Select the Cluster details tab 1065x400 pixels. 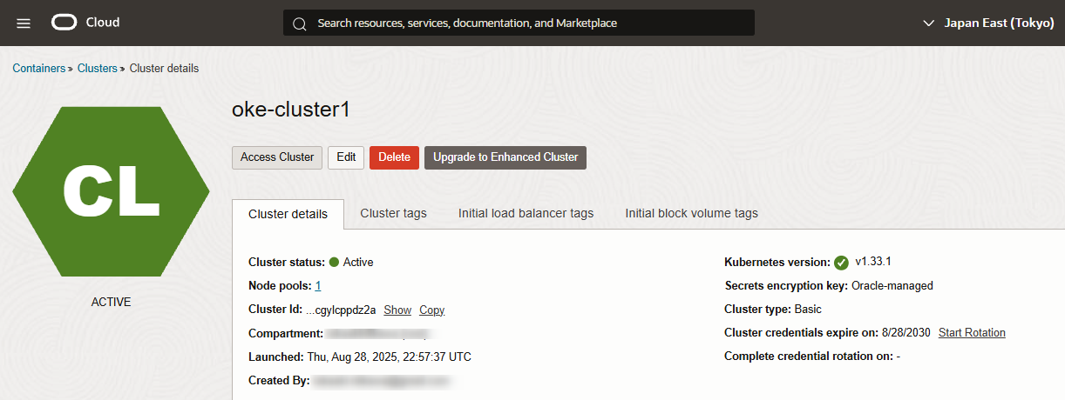pyautogui.click(x=288, y=214)
